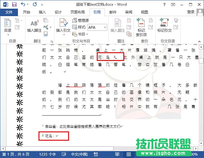This screenshot has width=204, height=158.
Task: Click the Sign in (登录) link
Action: click(191, 12)
